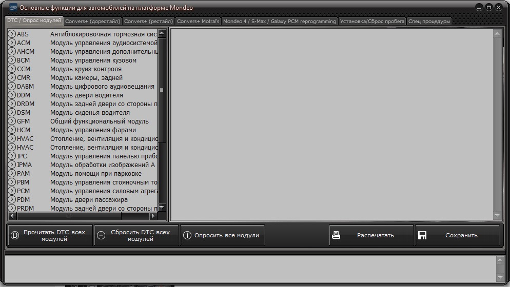The image size is (510, 287).
Task: Select 'Модуль сиденья водителя' row text
Action: pos(90,112)
